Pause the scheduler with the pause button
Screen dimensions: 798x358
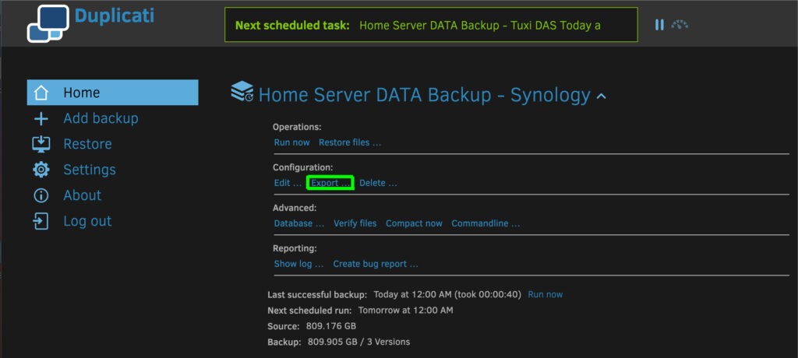pyautogui.click(x=659, y=25)
